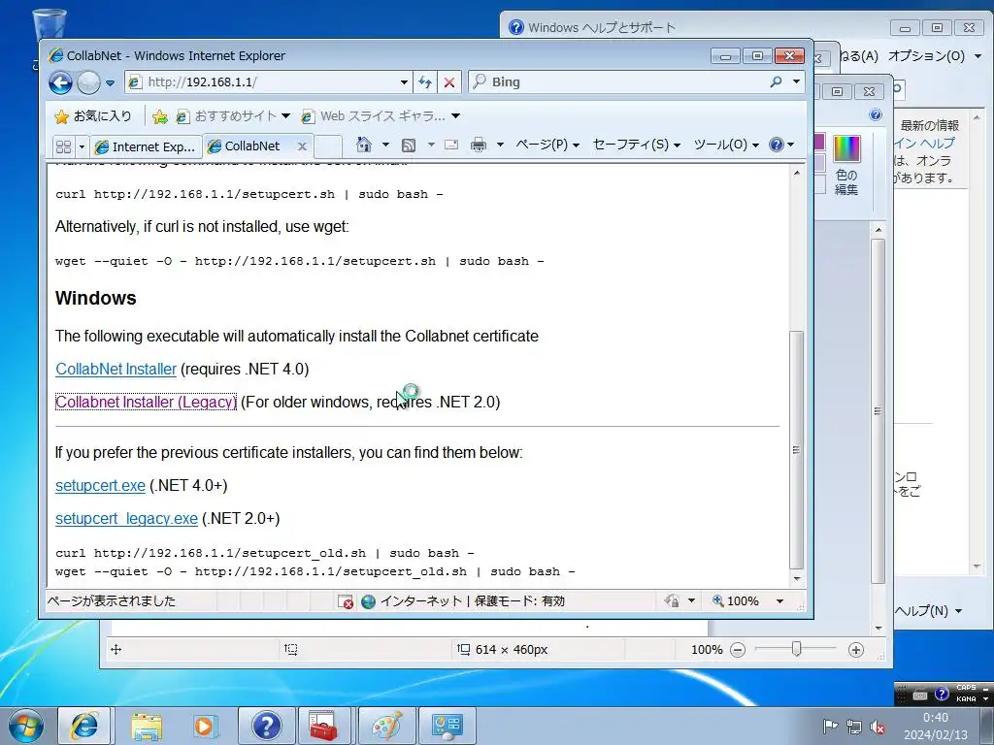Click the Paint zoom in plus button
This screenshot has width=994, height=745.
(x=856, y=650)
